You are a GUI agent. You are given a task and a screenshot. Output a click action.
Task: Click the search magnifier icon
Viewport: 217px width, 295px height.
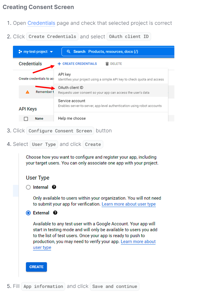[69, 52]
